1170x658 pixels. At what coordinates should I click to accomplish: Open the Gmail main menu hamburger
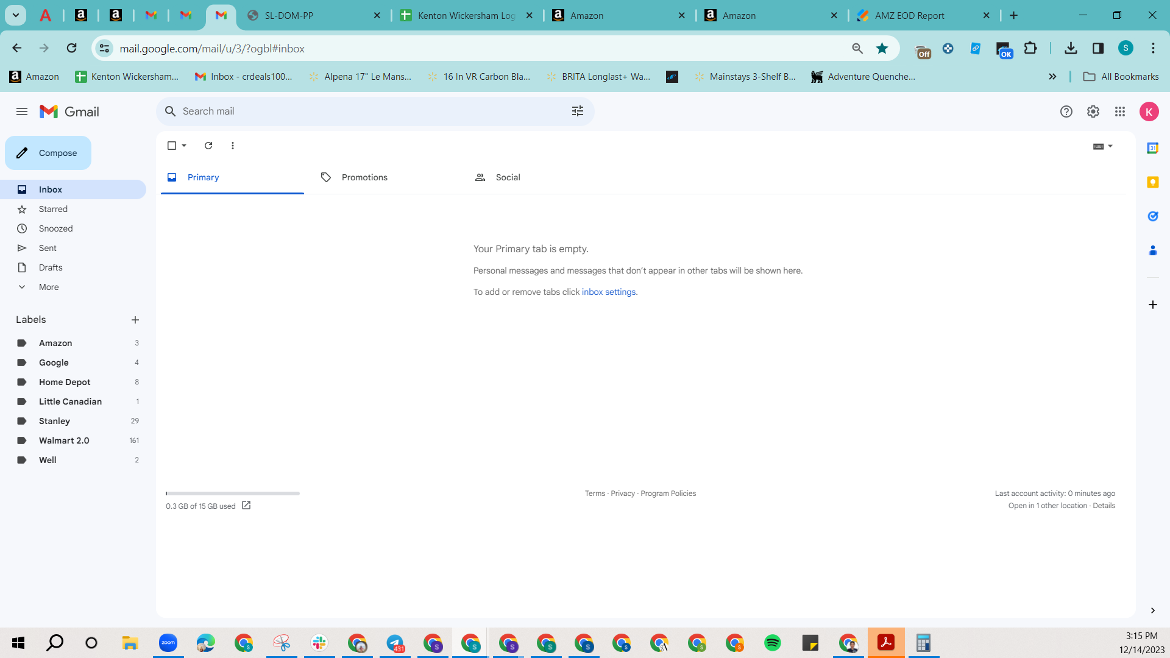tap(22, 111)
